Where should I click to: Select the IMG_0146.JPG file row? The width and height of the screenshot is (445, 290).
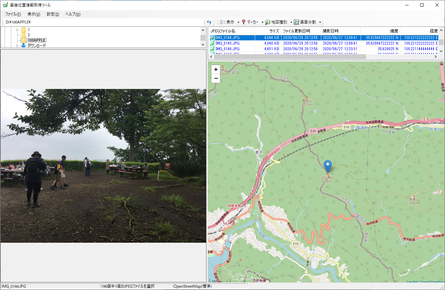[x=324, y=49]
